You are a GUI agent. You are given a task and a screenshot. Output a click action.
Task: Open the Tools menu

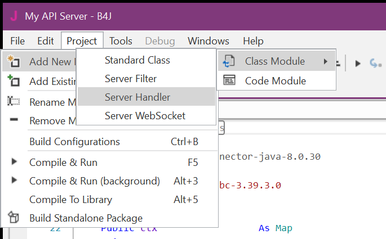(121, 41)
